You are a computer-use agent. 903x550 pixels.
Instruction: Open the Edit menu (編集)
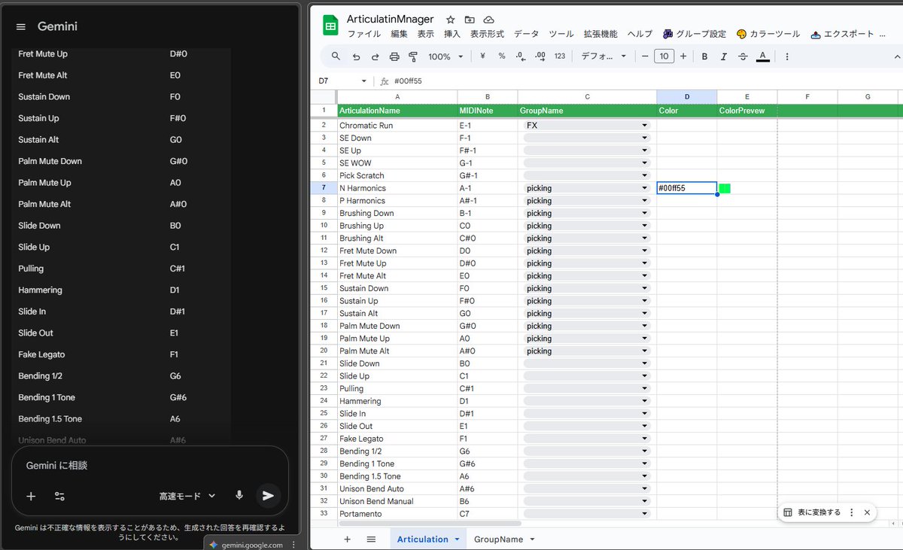(399, 34)
